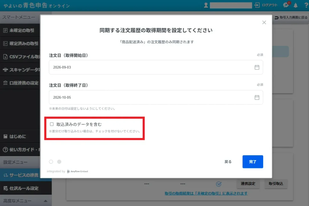Screen dimensions: 309x206
Task: Click やよいの青色申告オンライン logo
Action: pos(37,5)
